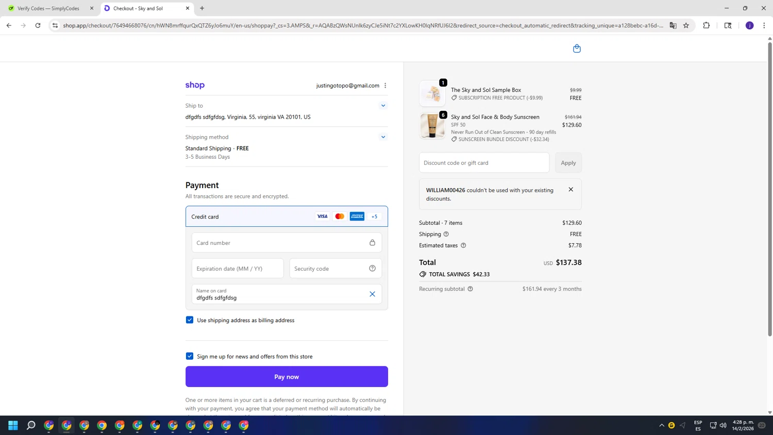The width and height of the screenshot is (773, 435).
Task: Click the address bar URL
Action: [x=363, y=25]
